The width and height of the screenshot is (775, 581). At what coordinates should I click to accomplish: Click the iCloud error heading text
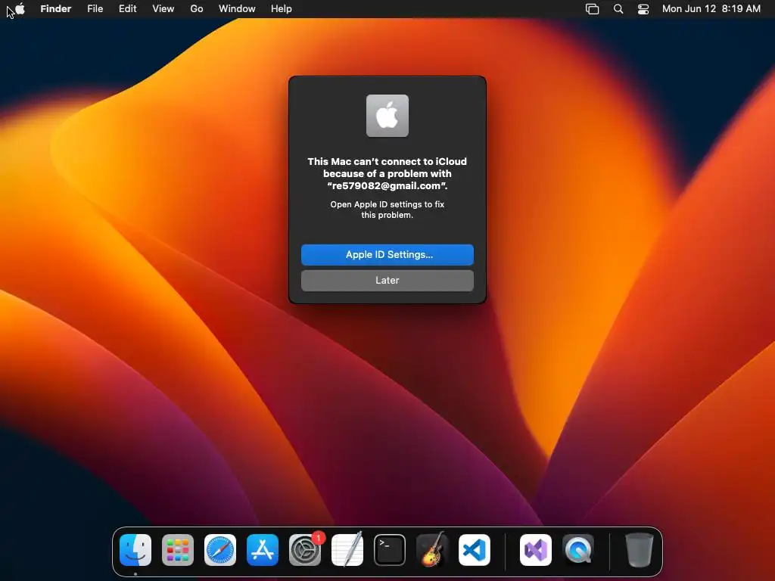click(x=387, y=173)
